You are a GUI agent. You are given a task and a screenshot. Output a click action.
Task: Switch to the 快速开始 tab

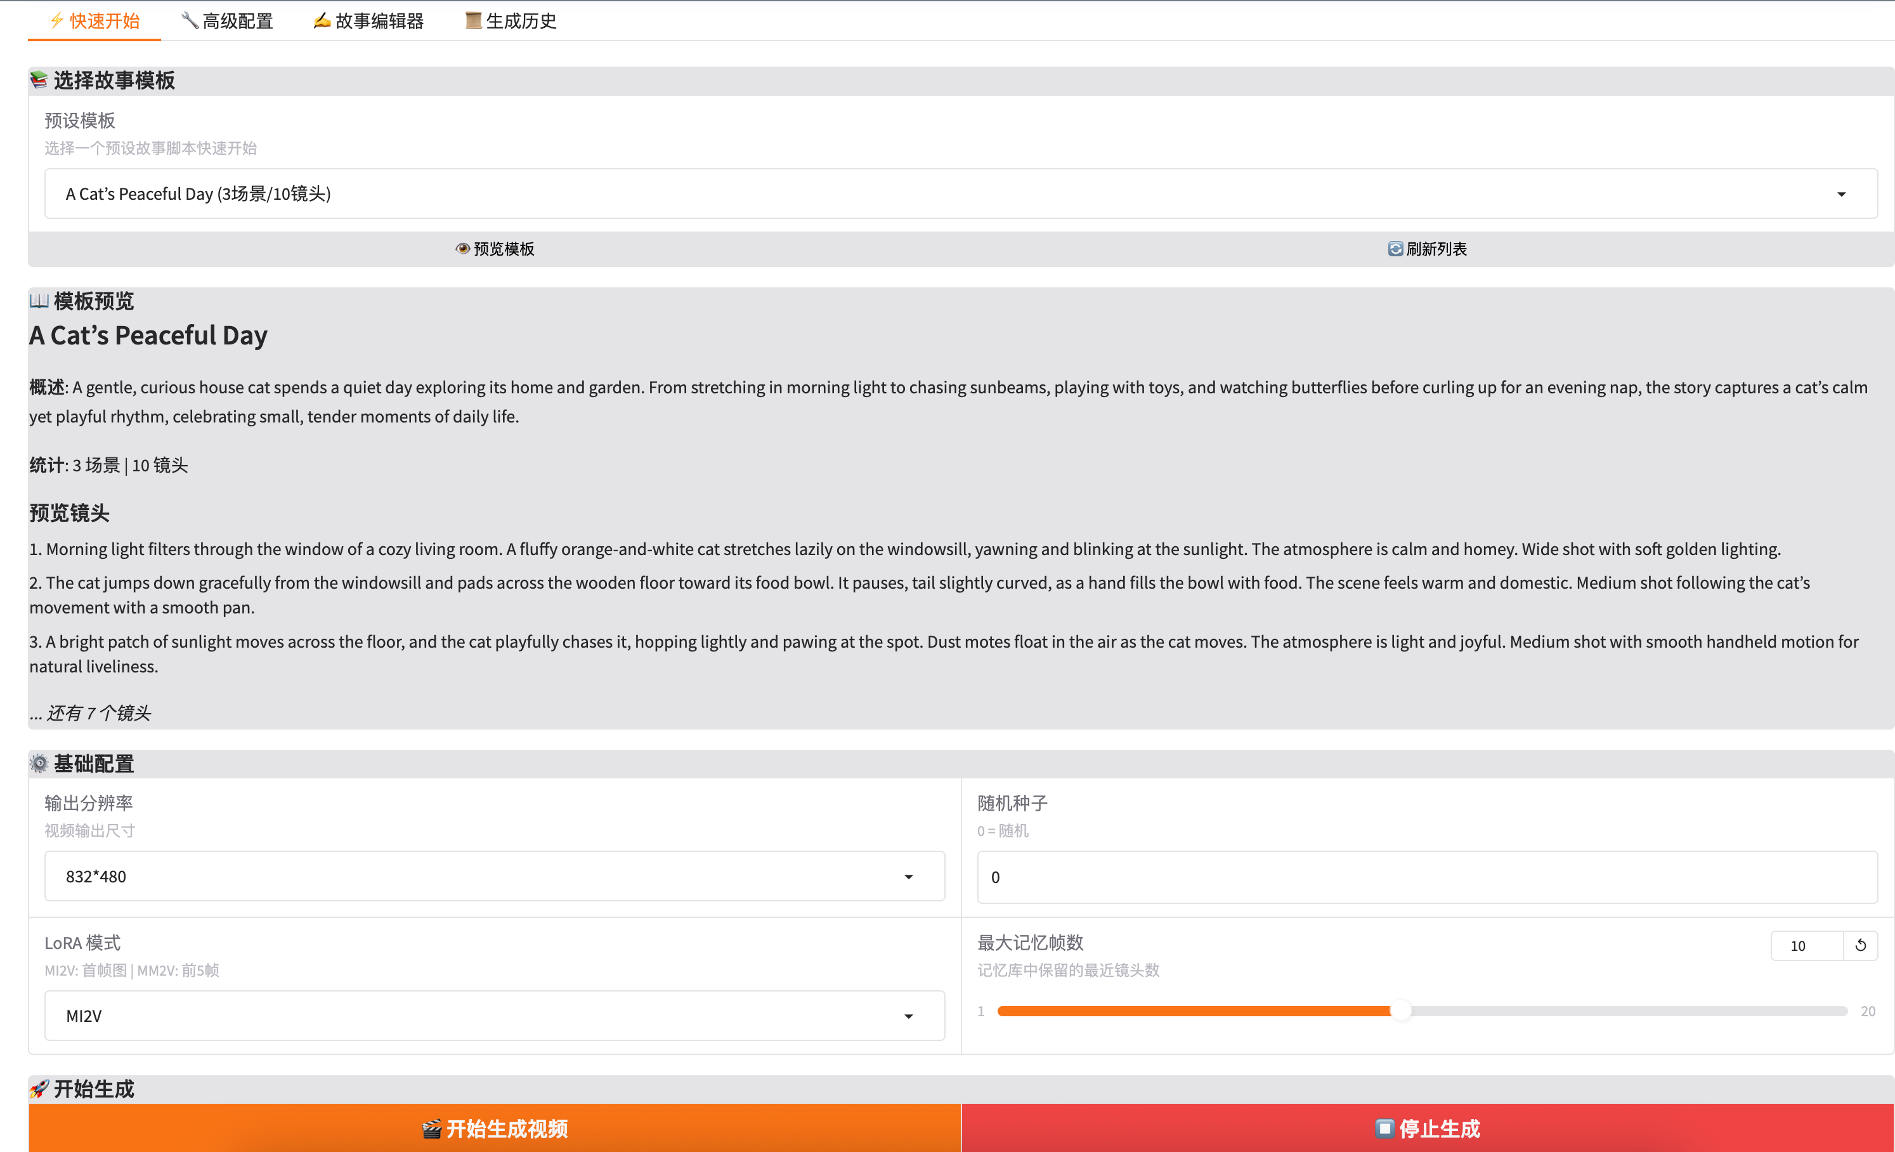(94, 21)
